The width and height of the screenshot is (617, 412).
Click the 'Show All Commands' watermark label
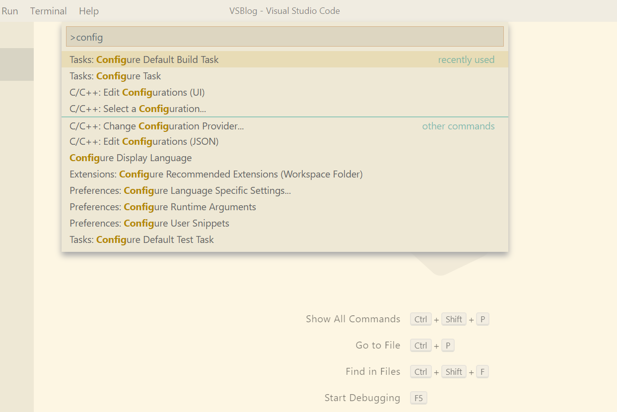(x=352, y=319)
